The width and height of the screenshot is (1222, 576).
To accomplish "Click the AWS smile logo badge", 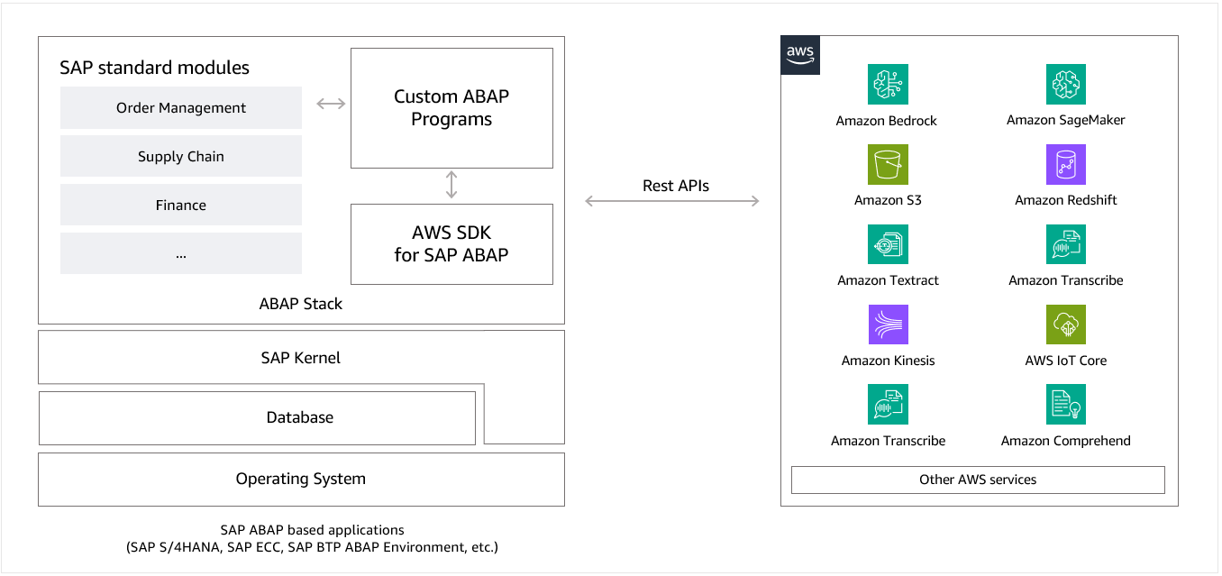I will (x=799, y=54).
